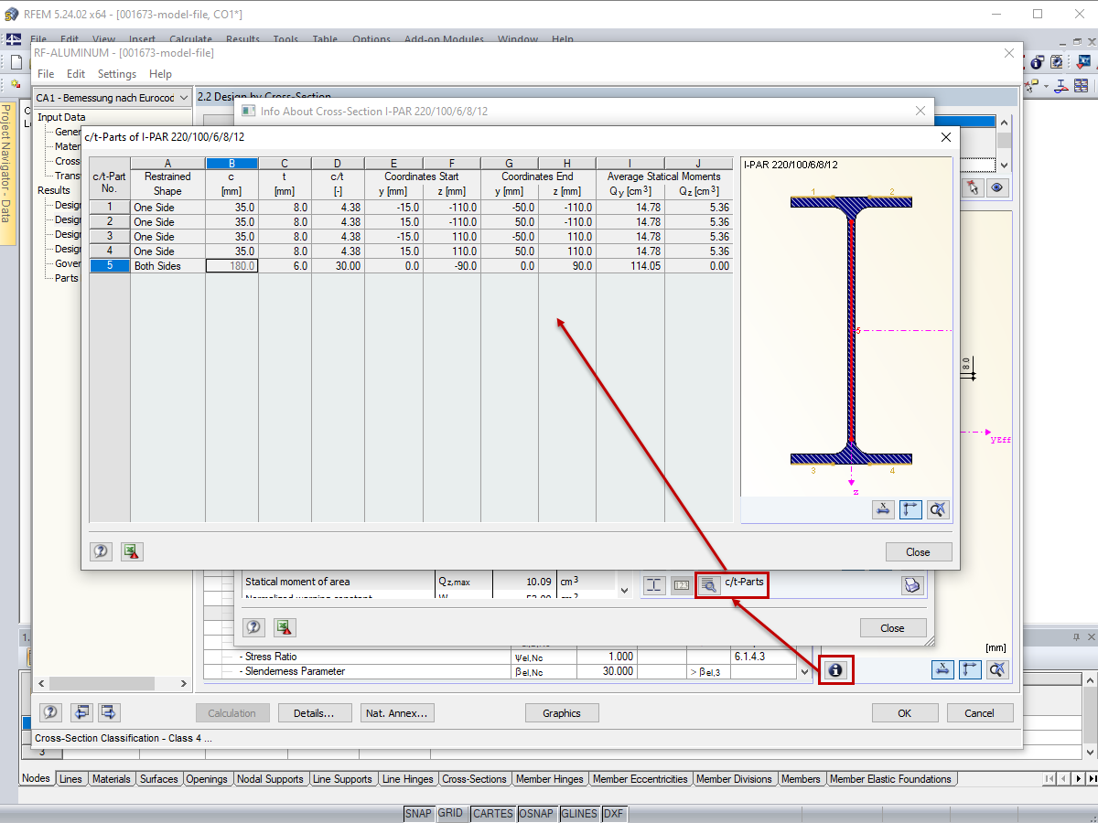Toggle GRID display in the status bar

451,813
